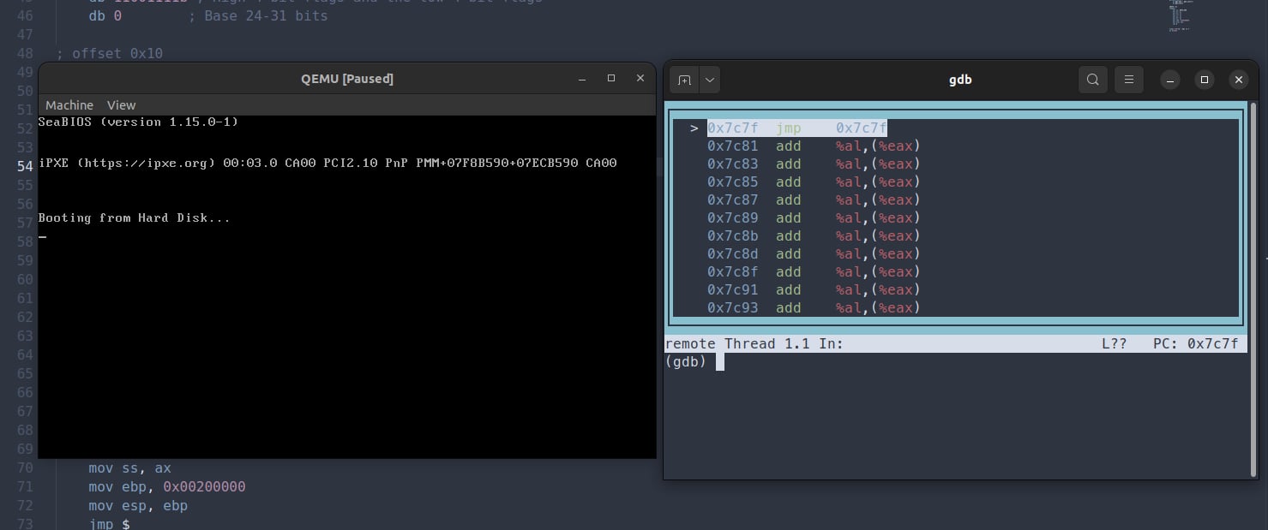Click line number 73 in editor gutter
Viewport: 1268px width, 530px height.
click(x=24, y=524)
